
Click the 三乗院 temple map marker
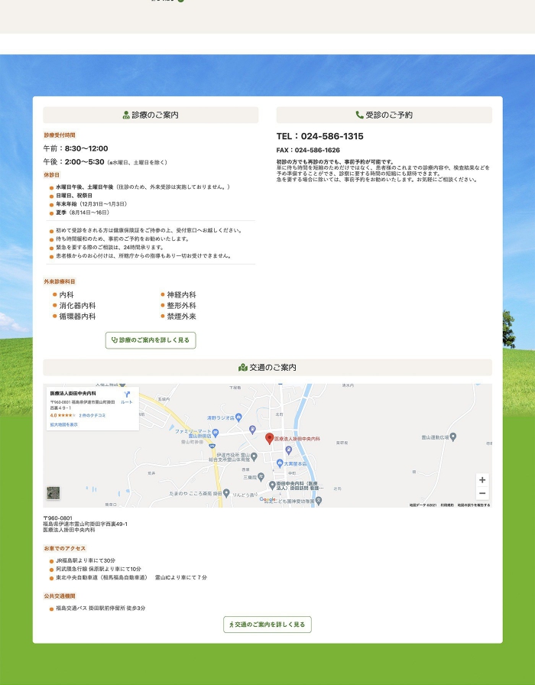[x=261, y=477]
